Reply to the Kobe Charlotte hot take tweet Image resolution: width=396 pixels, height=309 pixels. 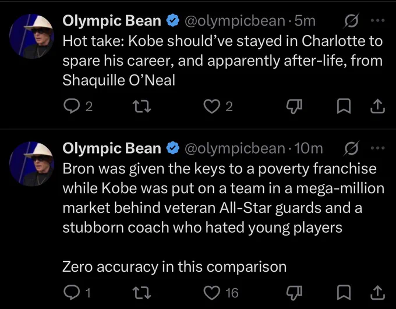[x=71, y=106]
